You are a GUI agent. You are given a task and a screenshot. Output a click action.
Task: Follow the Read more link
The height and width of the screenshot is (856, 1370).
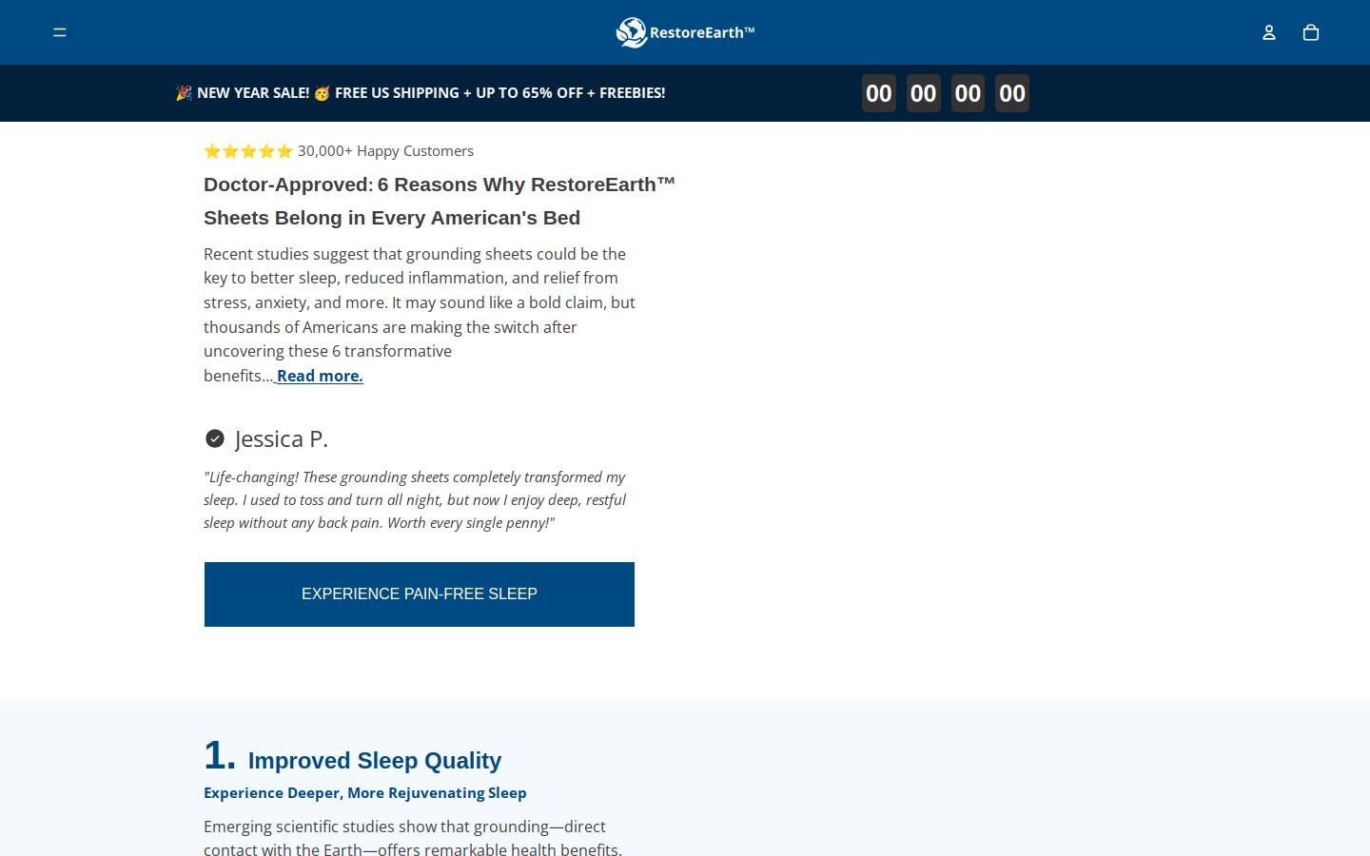(x=319, y=376)
